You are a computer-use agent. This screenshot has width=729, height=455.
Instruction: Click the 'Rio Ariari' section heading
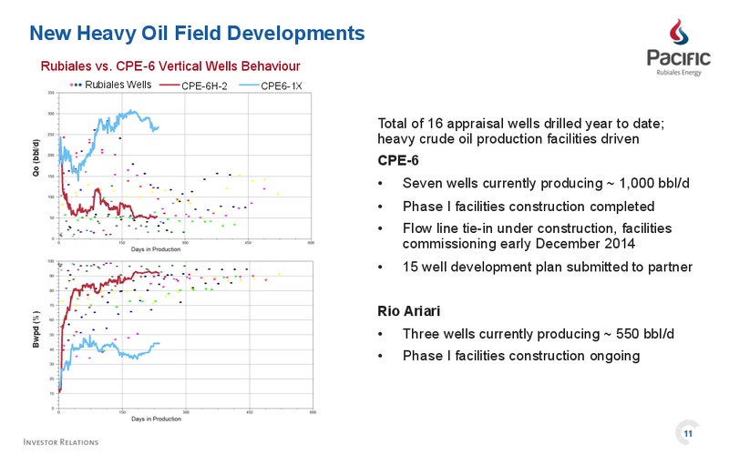tap(408, 310)
